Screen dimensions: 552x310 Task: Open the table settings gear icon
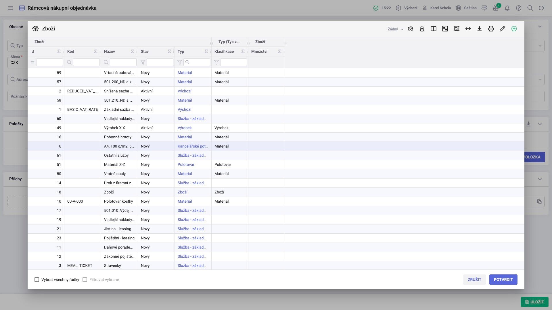[410, 29]
